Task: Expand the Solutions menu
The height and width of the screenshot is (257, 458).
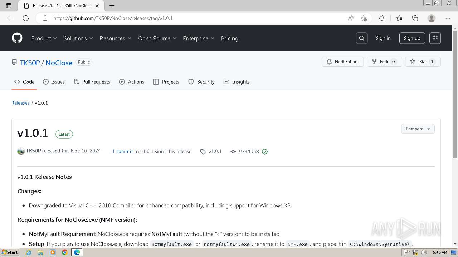Action: (x=78, y=38)
